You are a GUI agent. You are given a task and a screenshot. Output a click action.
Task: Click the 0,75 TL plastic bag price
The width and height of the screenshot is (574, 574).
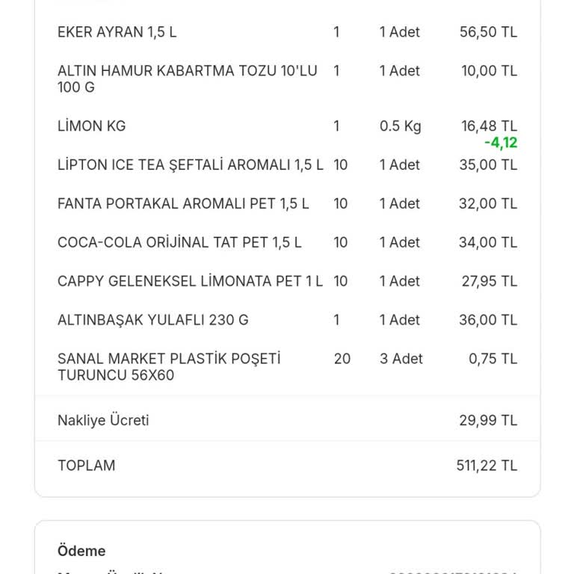pyautogui.click(x=493, y=359)
